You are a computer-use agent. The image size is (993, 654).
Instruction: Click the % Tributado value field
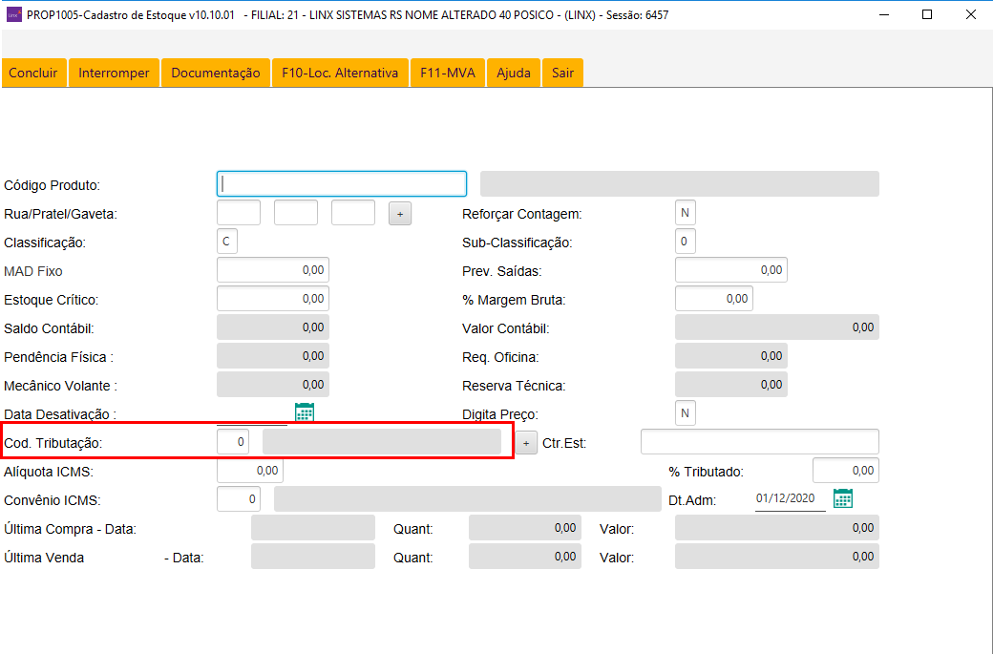tap(846, 471)
